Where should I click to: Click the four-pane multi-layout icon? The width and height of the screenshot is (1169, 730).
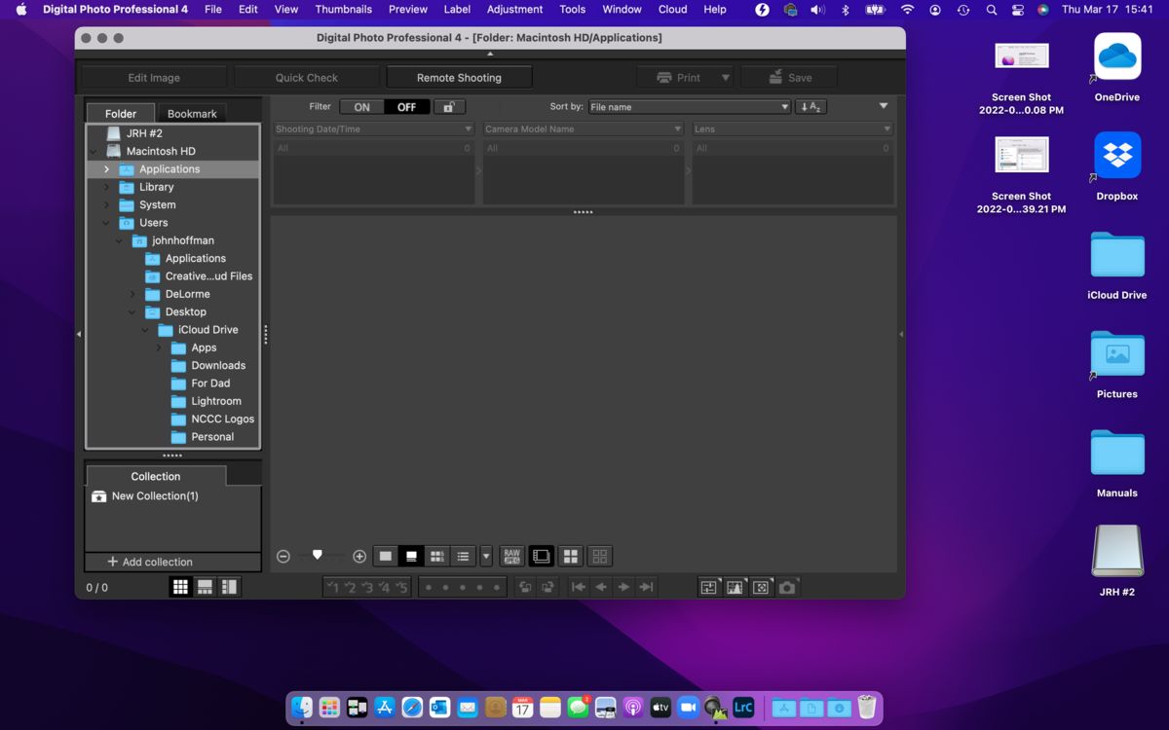tap(571, 557)
